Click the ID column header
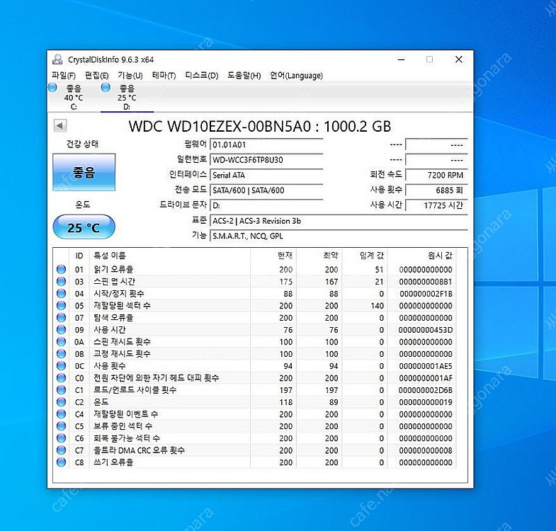Image resolution: width=556 pixels, height=531 pixels. [x=79, y=256]
